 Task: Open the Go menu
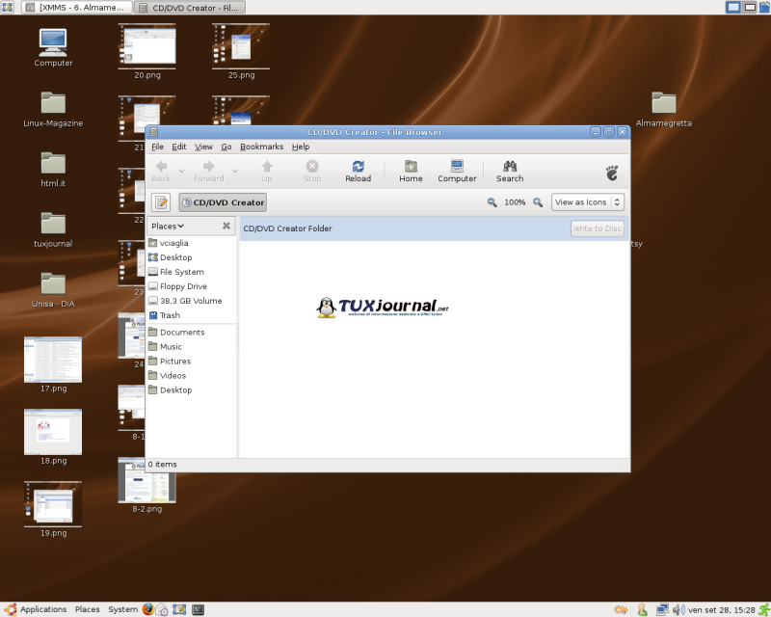click(x=226, y=147)
